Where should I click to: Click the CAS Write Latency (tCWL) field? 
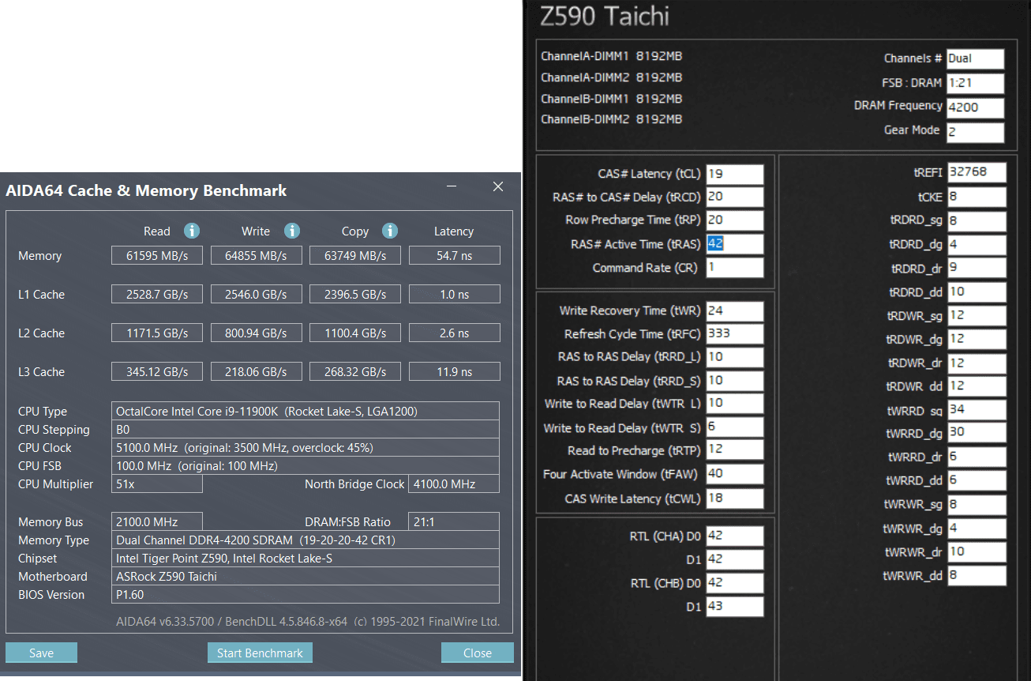[x=735, y=498]
